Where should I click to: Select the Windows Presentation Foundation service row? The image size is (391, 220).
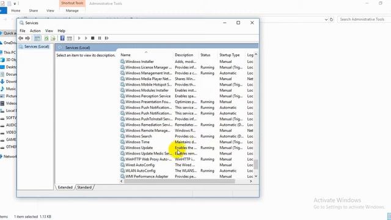pos(187,102)
